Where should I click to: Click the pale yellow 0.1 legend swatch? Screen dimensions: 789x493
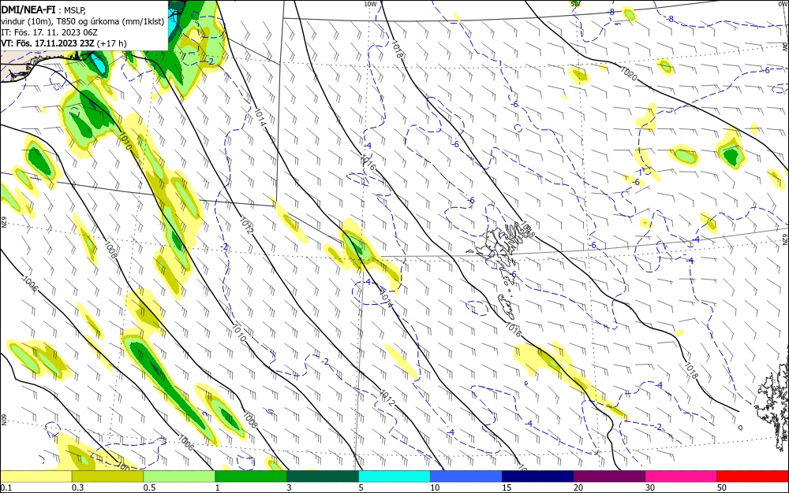36,476
